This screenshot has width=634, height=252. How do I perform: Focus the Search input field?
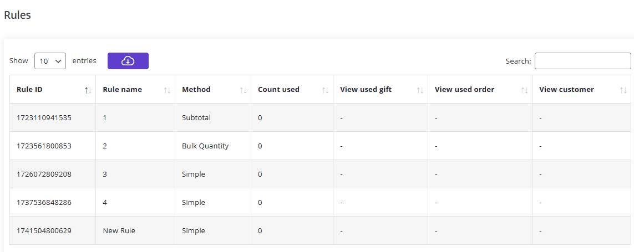(582, 61)
